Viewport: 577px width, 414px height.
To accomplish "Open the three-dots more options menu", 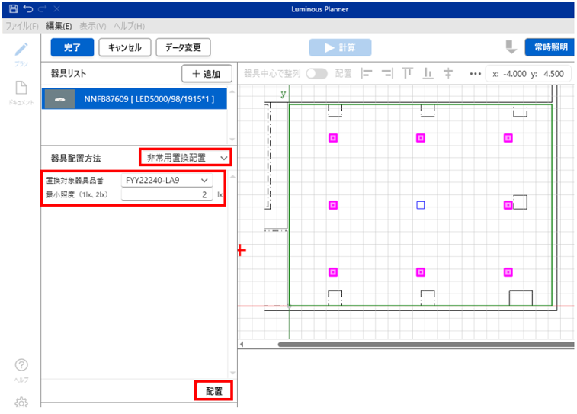I will (x=476, y=74).
